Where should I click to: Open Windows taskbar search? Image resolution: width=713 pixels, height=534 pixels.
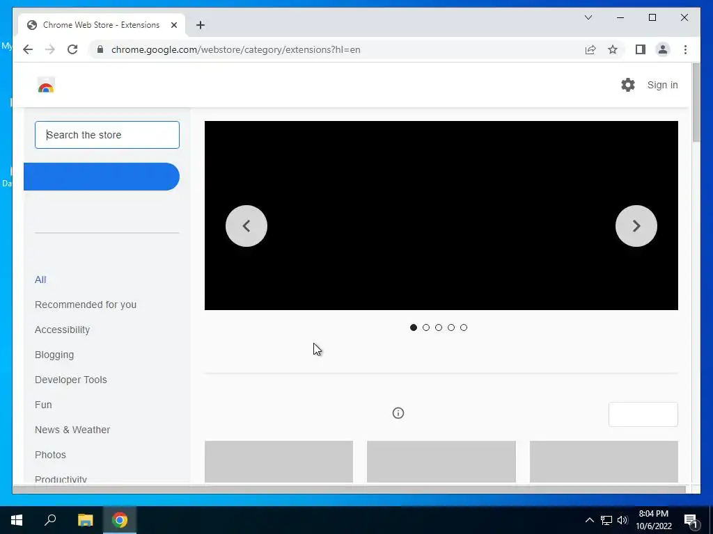coord(50,520)
